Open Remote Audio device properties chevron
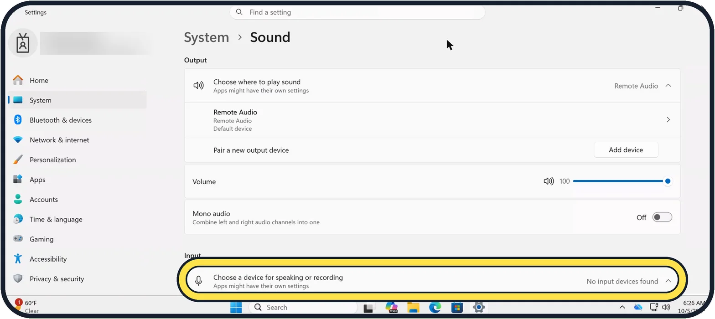 pos(668,120)
